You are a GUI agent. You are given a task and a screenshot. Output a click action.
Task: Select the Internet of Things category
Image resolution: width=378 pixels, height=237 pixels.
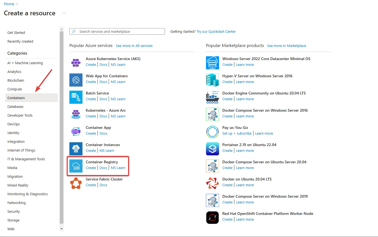point(31,150)
